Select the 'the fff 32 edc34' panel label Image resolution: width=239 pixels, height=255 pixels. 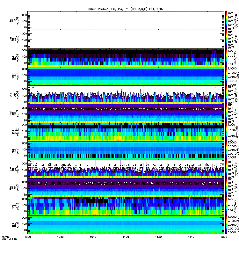tap(14, 169)
